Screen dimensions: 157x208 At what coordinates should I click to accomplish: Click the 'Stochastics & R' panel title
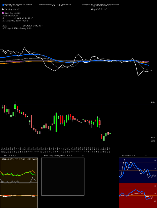[128, 156]
